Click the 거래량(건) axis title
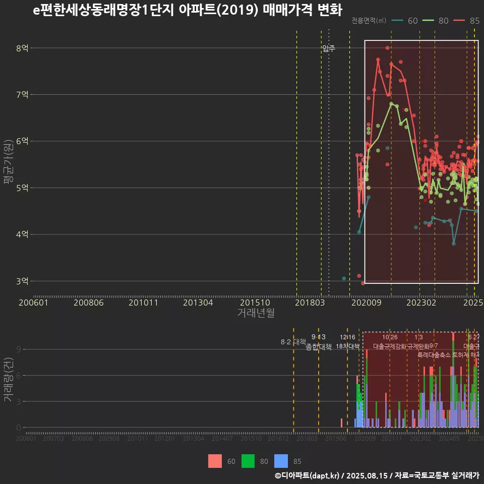484x484 pixels. (8, 379)
